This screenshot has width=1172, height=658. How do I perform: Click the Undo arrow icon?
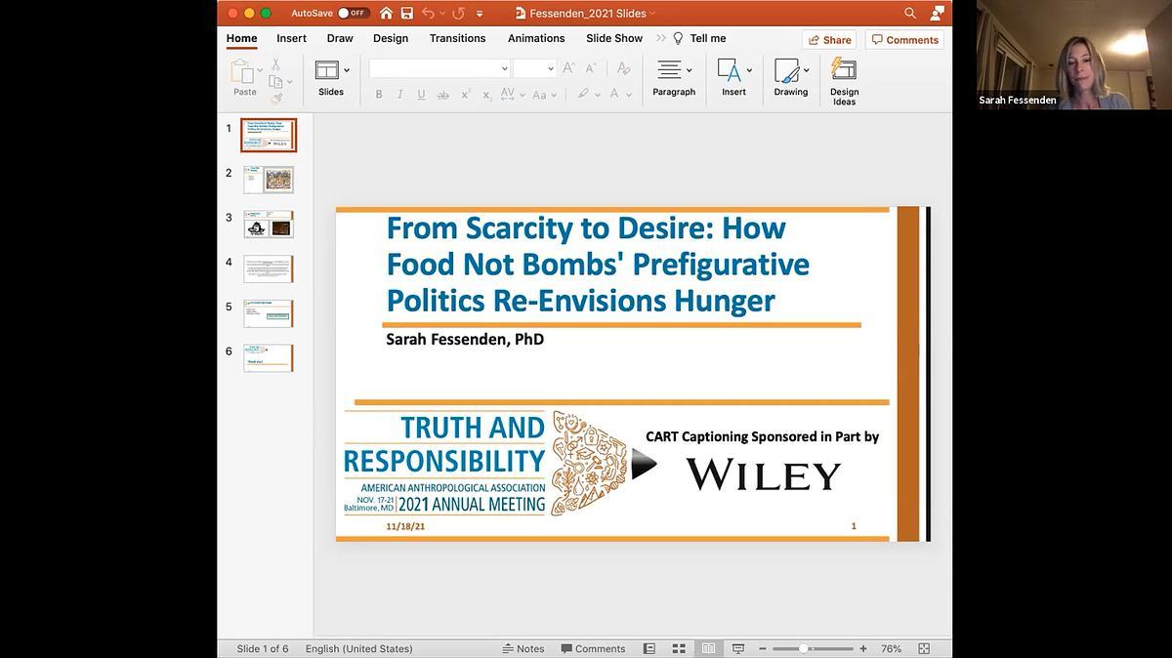(x=428, y=14)
